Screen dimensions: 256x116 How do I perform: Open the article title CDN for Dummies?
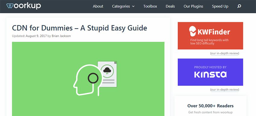click(x=80, y=28)
